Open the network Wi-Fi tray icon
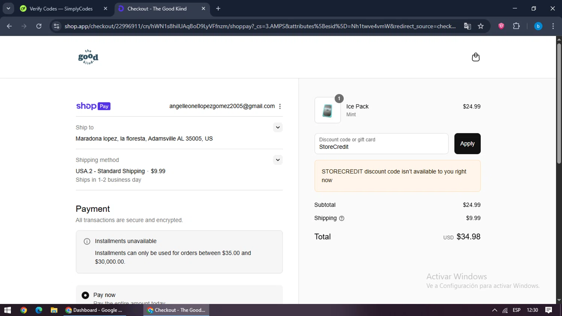This screenshot has width=562, height=316. coord(505,310)
